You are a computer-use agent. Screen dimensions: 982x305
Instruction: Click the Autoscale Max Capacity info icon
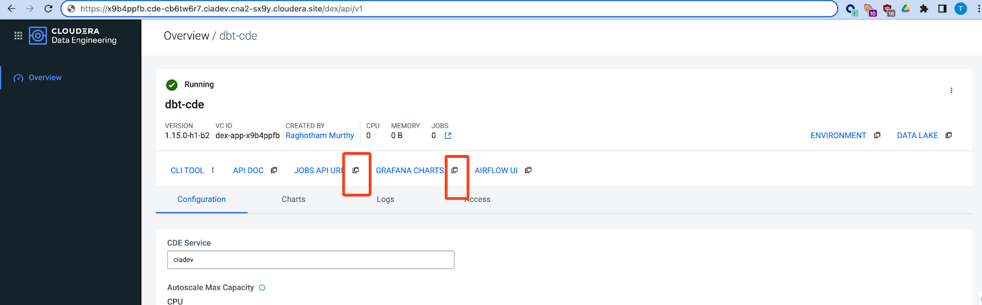tap(262, 288)
